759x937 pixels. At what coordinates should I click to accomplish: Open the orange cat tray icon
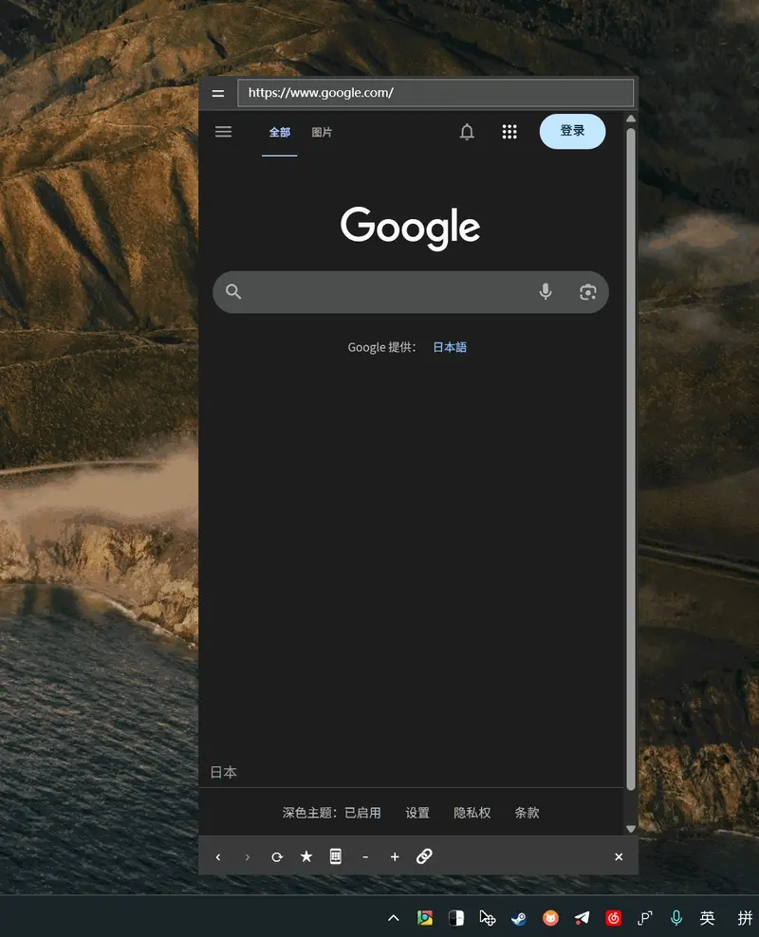pos(550,918)
